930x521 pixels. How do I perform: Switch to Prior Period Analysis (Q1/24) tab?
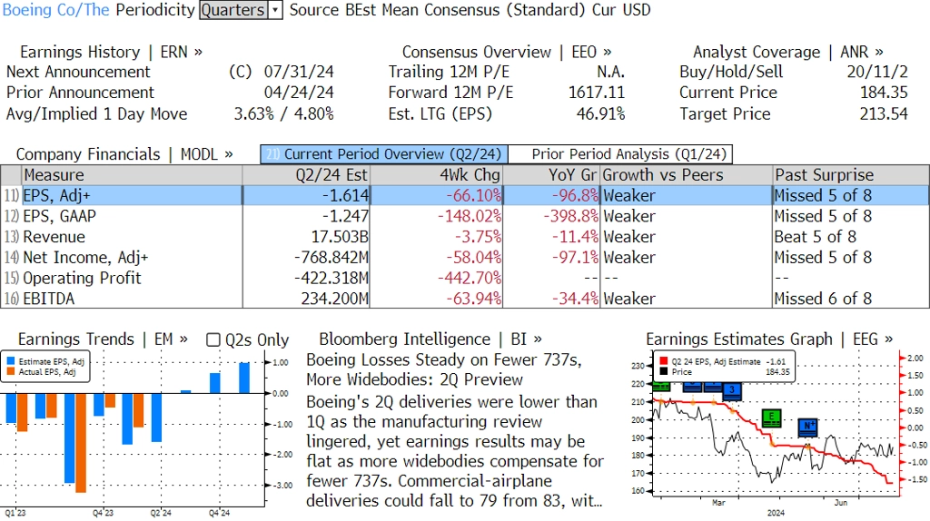pos(621,154)
